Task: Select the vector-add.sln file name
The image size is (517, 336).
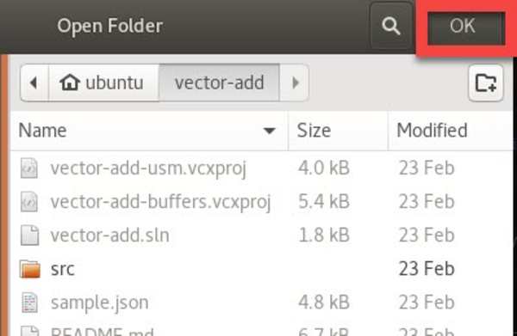Action: [109, 235]
